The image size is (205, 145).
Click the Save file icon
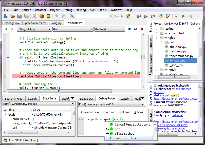pyautogui.click(x=20, y=16)
